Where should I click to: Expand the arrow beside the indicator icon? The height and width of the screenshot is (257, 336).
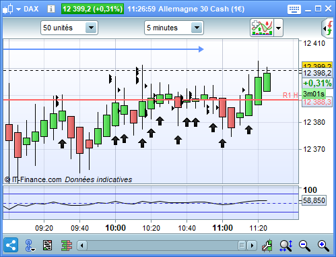278,28
